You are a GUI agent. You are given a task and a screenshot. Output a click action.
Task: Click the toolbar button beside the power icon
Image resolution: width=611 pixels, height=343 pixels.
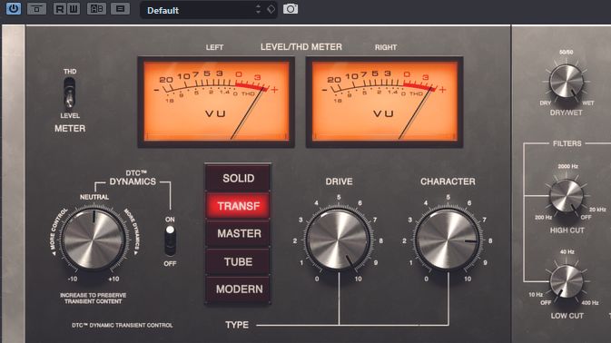point(36,8)
